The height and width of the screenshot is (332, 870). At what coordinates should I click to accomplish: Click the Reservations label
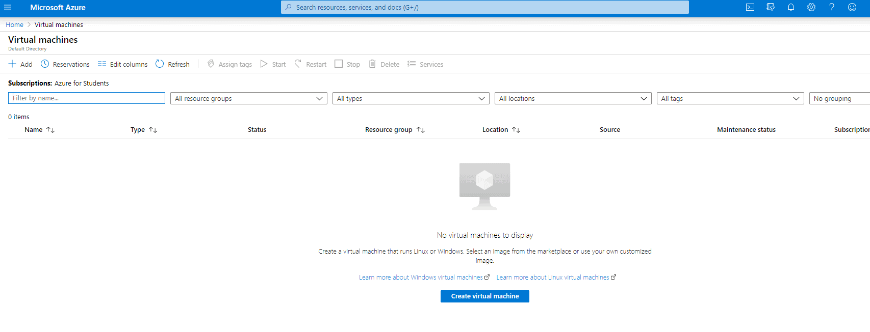tap(71, 64)
